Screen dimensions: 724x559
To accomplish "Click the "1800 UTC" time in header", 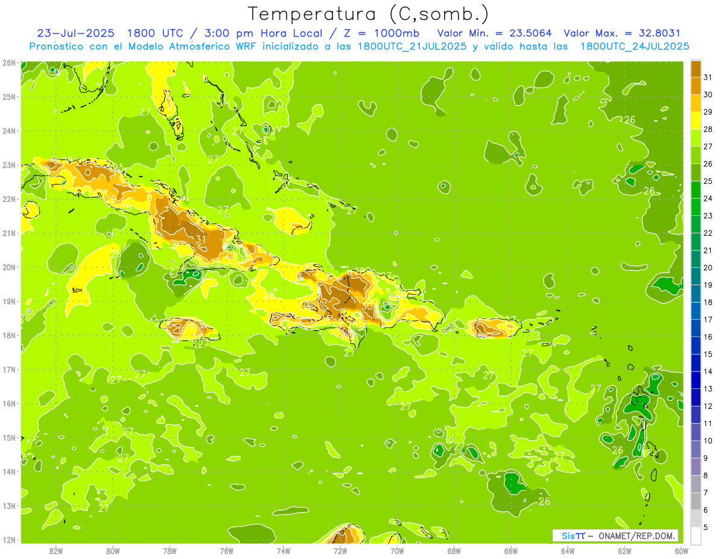I will point(156,33).
